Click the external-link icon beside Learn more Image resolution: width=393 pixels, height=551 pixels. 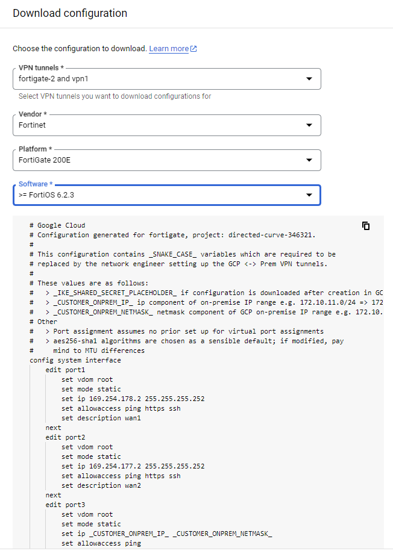coord(193,49)
